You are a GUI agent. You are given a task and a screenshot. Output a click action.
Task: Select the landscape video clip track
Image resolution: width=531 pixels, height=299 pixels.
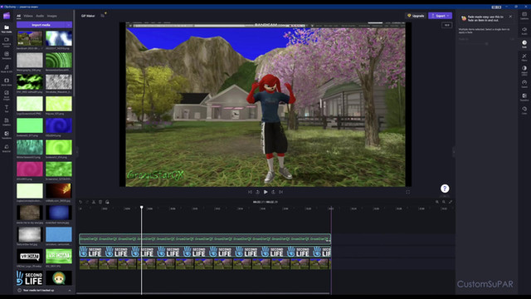tap(205, 264)
